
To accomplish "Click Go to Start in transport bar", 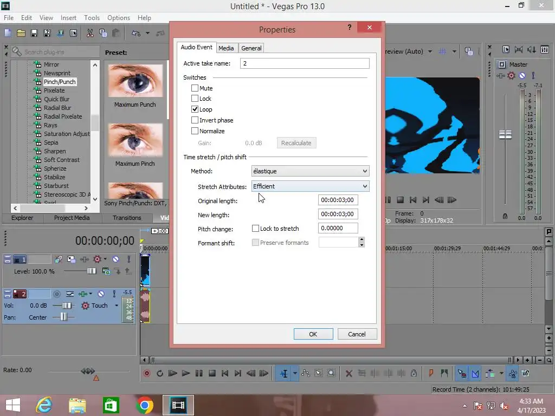I will click(x=225, y=373).
